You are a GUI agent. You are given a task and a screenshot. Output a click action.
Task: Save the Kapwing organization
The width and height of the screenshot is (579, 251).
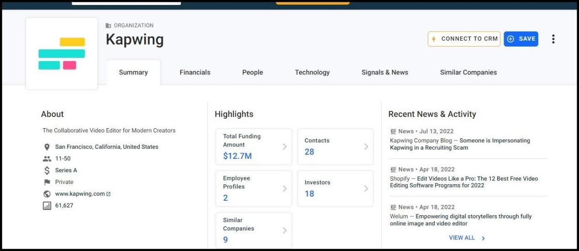pyautogui.click(x=521, y=39)
